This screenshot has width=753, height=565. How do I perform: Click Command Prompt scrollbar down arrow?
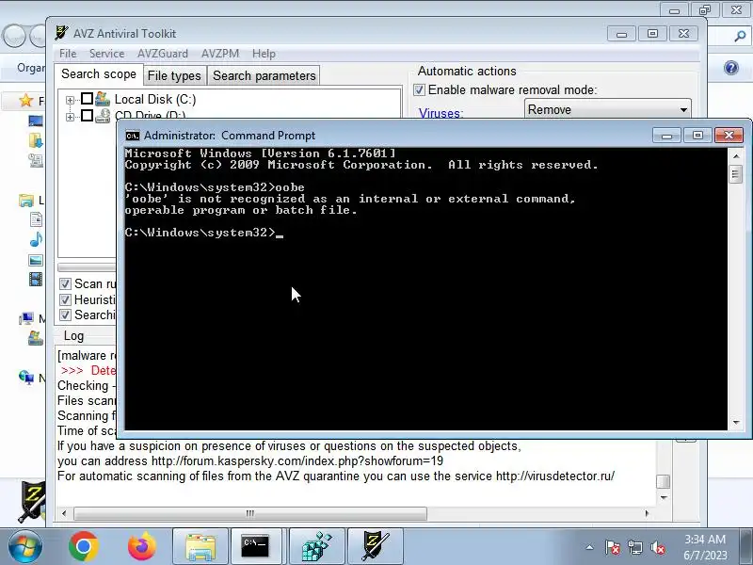point(736,423)
